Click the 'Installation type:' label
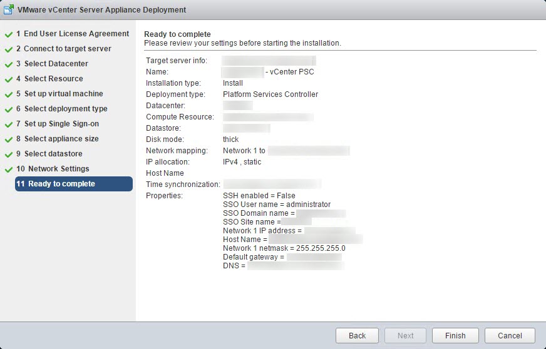 click(x=173, y=83)
